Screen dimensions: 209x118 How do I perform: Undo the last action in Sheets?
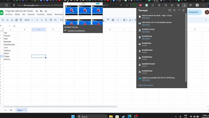(x=7, y=20)
